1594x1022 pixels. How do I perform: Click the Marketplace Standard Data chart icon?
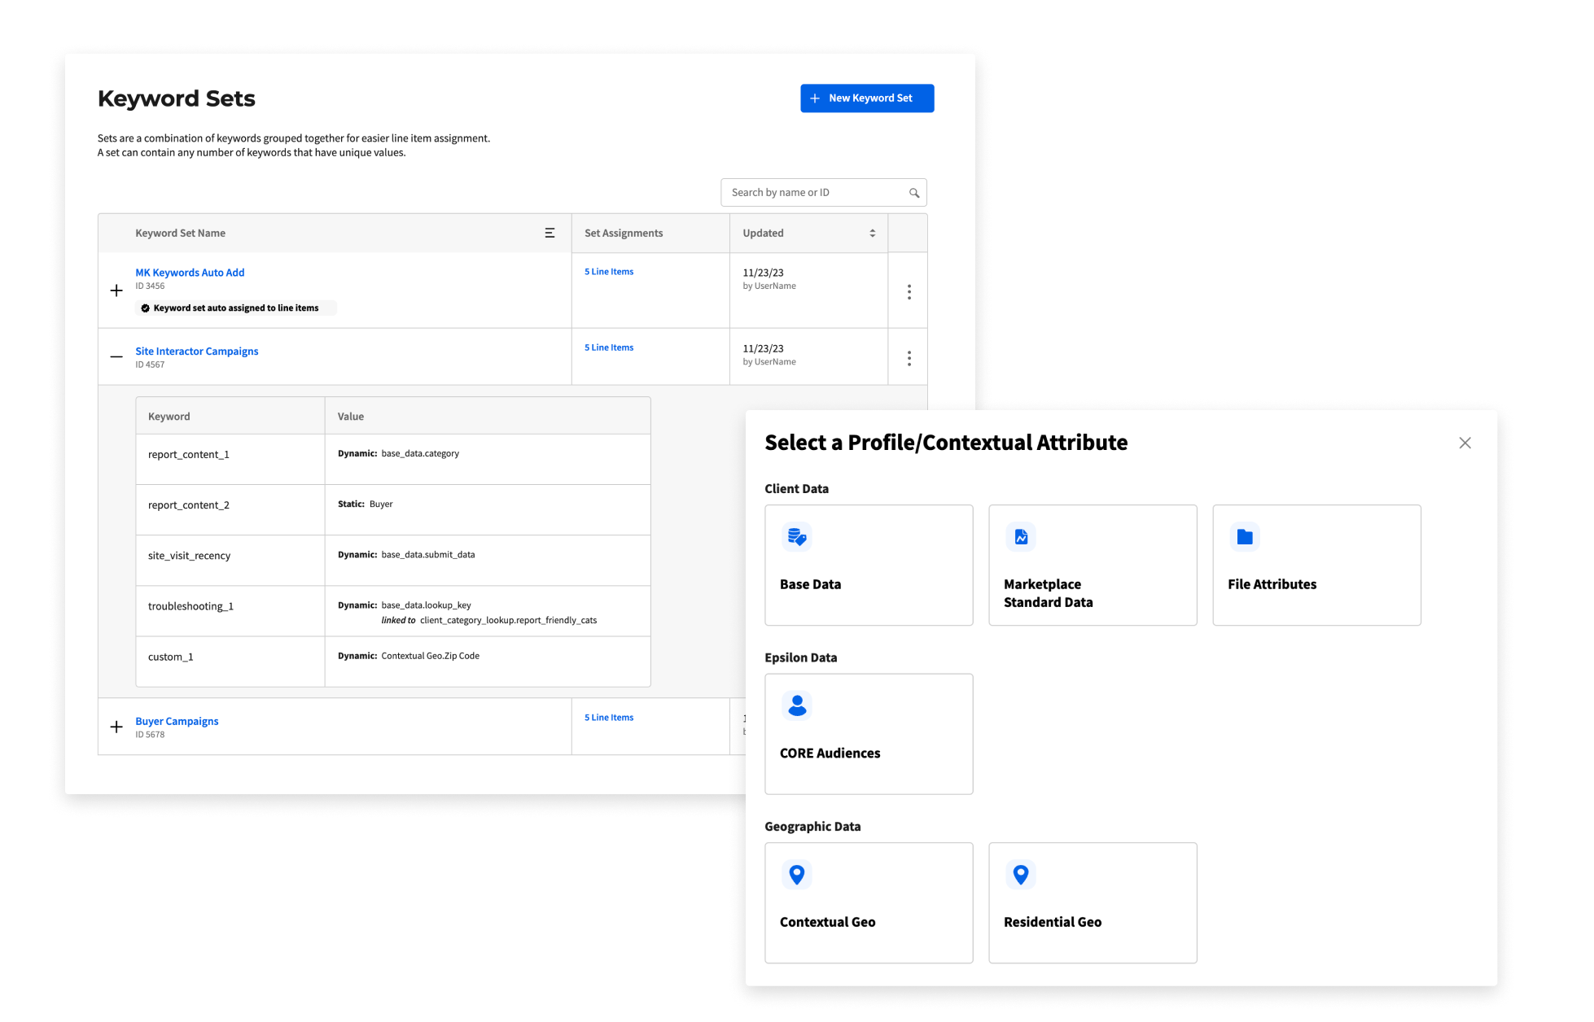[1021, 537]
